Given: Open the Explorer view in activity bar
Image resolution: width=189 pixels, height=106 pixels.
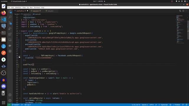Looking at the screenshot, I should coord(10,11).
